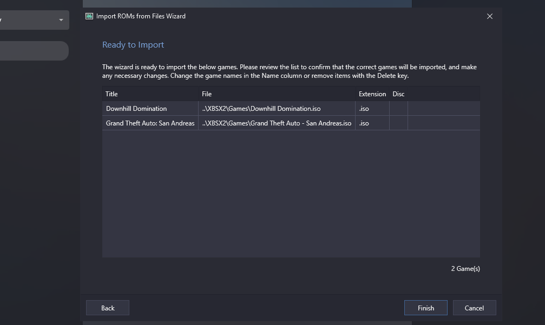Click the Ready to Import heading
Viewport: 545px width, 325px height.
[x=133, y=45]
